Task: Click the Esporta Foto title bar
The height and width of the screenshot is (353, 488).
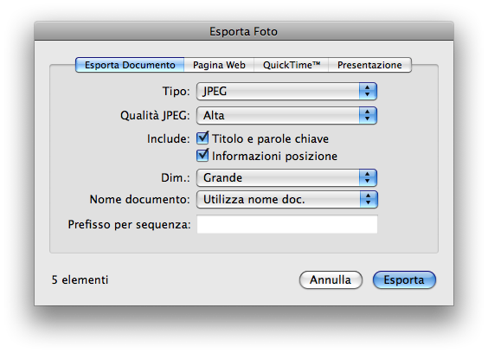Action: 244,31
